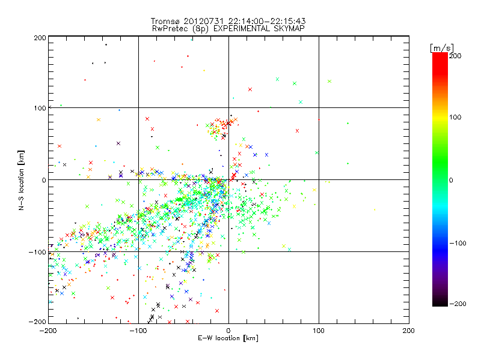Click the y-axis tick label '100'
The image size is (481, 360).
pyautogui.click(x=40, y=108)
